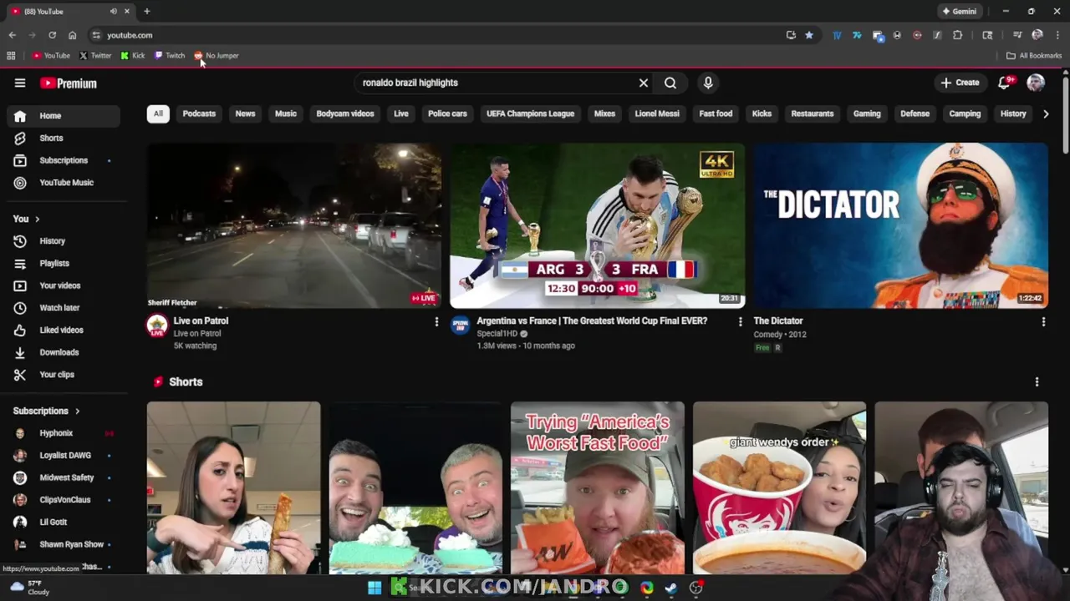Open All Bookmarks folder

1034,56
